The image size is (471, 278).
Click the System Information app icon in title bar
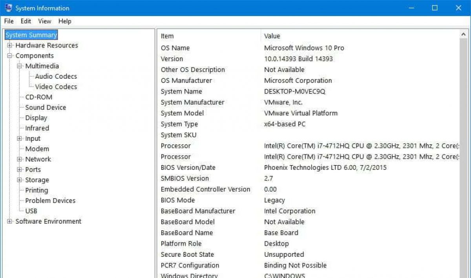(8, 8)
